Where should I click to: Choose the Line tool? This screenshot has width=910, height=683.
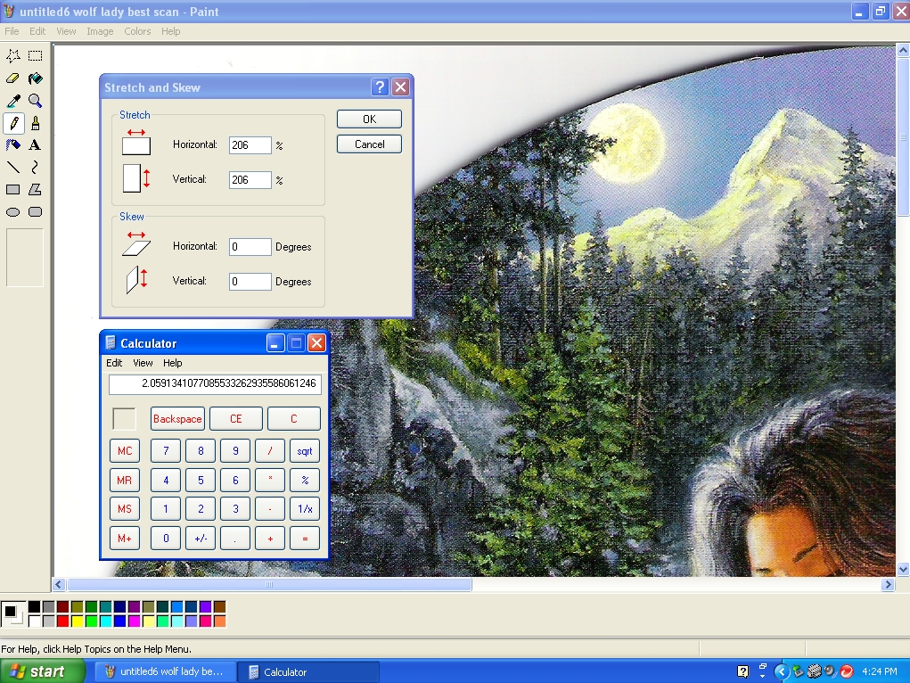(x=13, y=168)
